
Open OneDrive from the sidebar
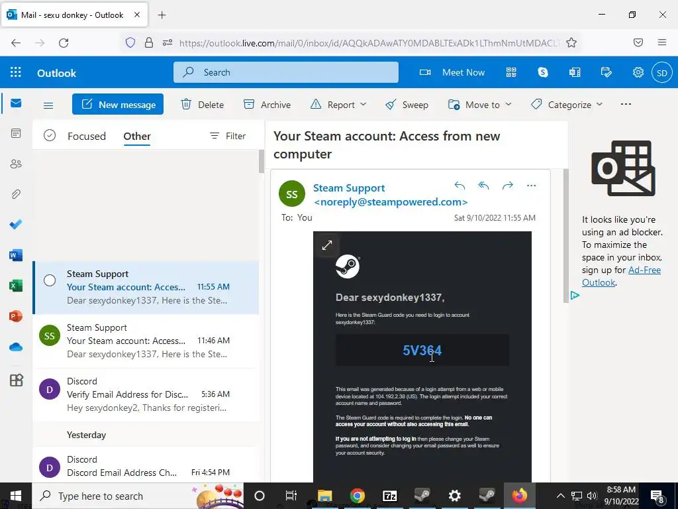coord(16,347)
